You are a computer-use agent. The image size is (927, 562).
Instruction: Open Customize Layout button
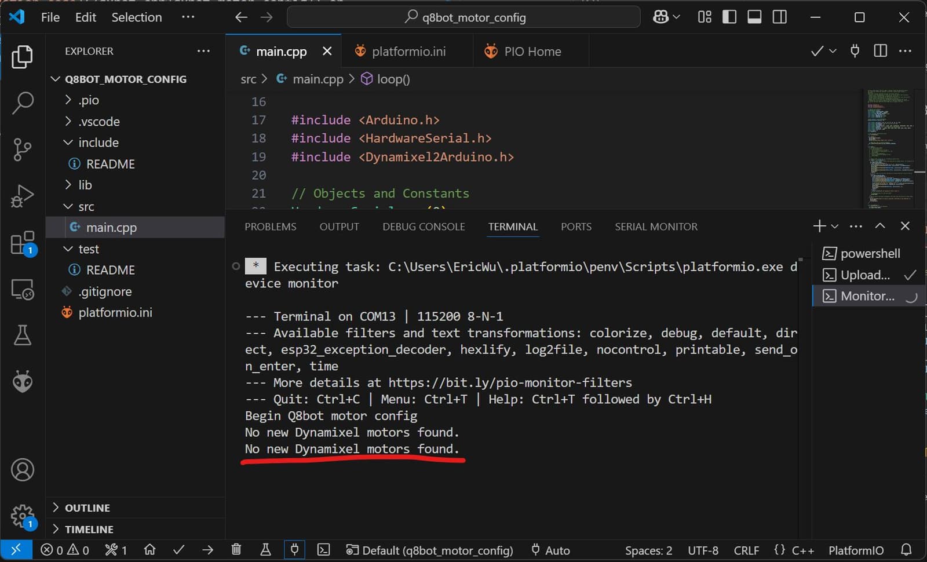coord(705,17)
